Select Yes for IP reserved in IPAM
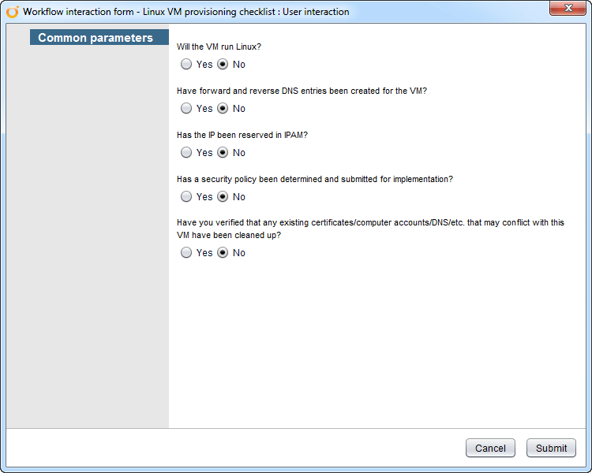This screenshot has height=473, width=592. click(x=186, y=153)
